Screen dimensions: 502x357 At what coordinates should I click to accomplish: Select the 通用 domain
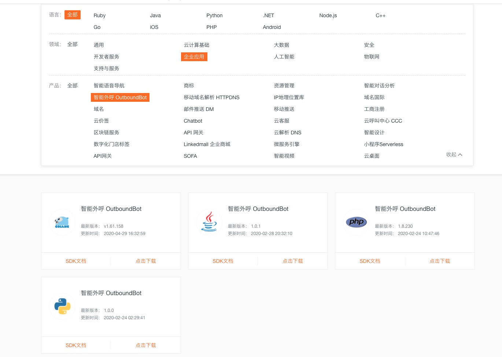99,45
